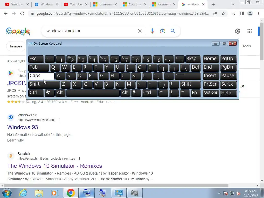Show hidden system tray icons
The image size is (264, 198).
[x=219, y=193]
